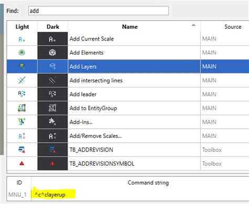
Task: Click the dark Add Layers icon
Action: 53,66
